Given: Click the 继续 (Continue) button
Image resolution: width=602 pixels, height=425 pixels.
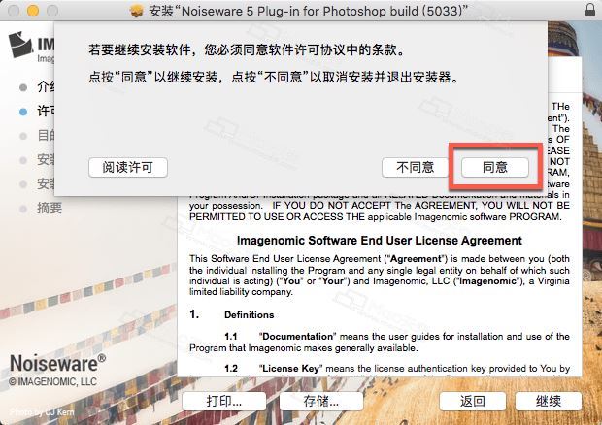Looking at the screenshot, I should pos(549,401).
